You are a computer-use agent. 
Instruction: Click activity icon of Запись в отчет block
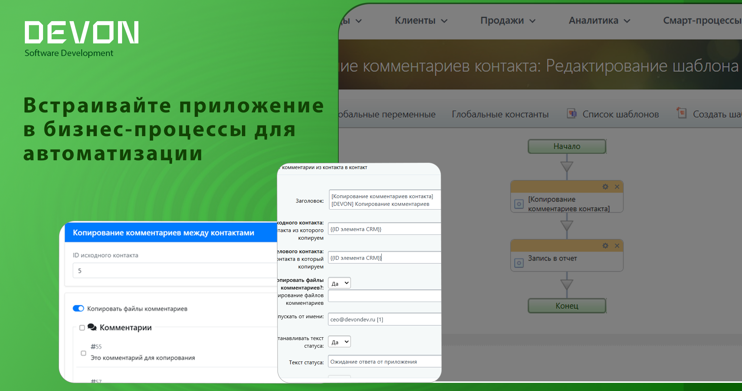[519, 263]
